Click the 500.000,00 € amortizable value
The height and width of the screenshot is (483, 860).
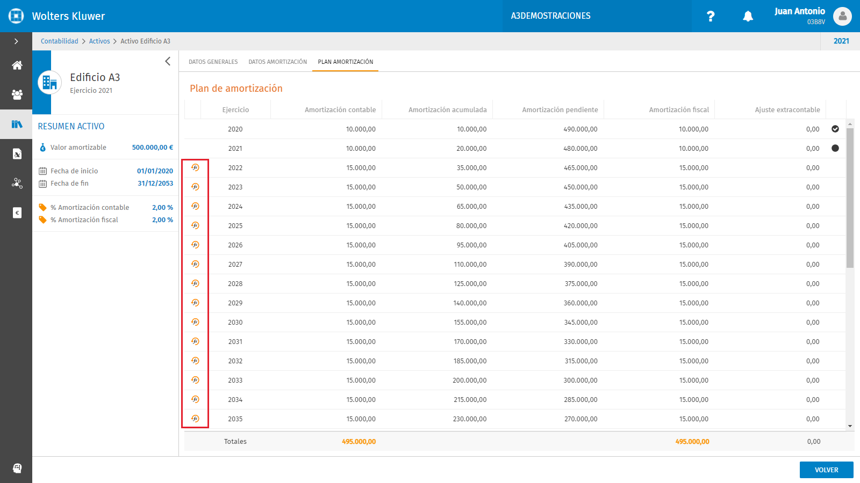pyautogui.click(x=153, y=147)
